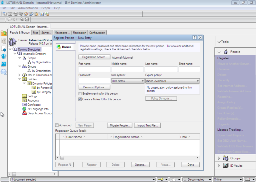Expand the Groups section in Tools pane
The image size is (256, 182).
click(x=219, y=158)
